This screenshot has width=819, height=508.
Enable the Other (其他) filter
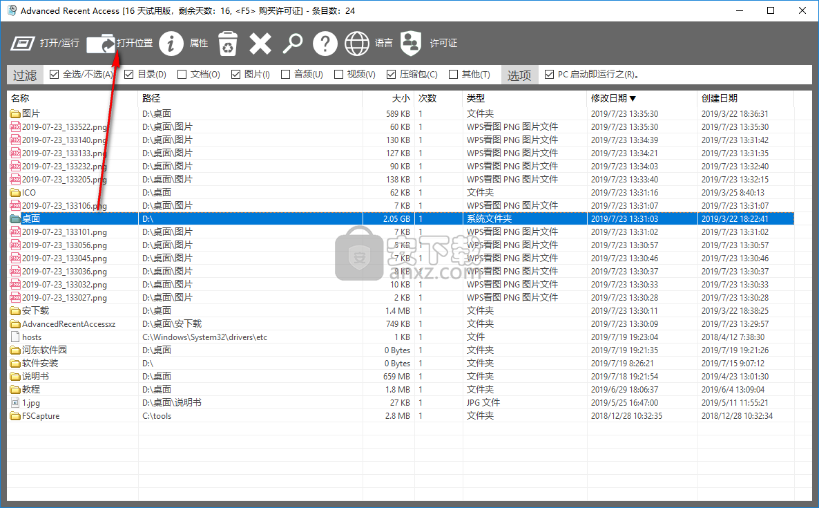[454, 74]
